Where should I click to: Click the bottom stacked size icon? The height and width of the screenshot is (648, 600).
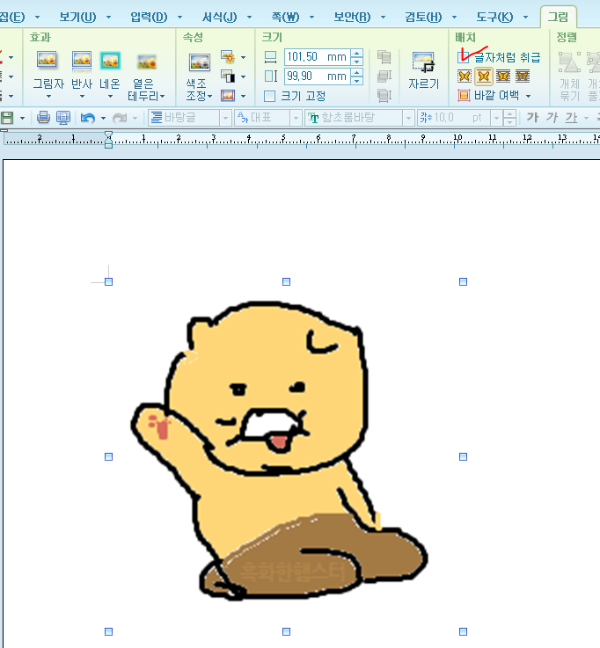point(384,96)
